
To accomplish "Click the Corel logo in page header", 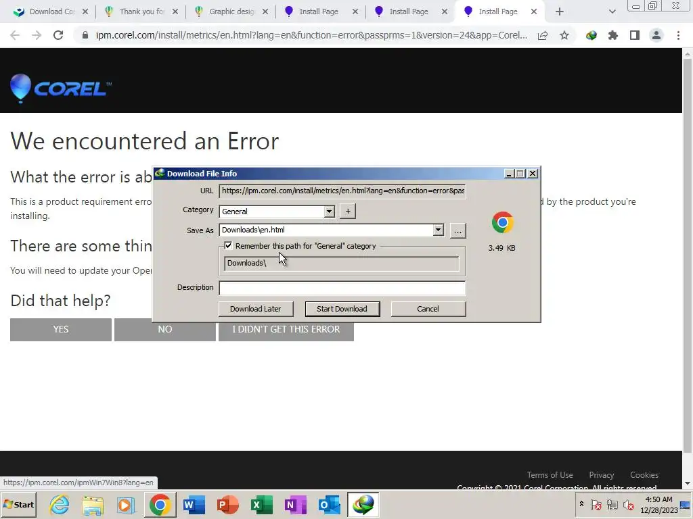I will (x=60, y=89).
